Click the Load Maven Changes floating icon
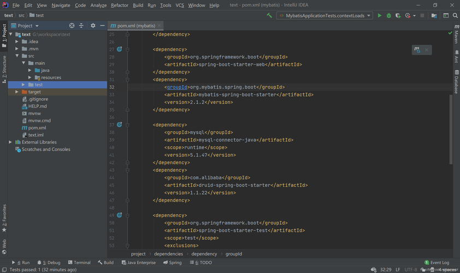The image size is (460, 273). pos(417,50)
